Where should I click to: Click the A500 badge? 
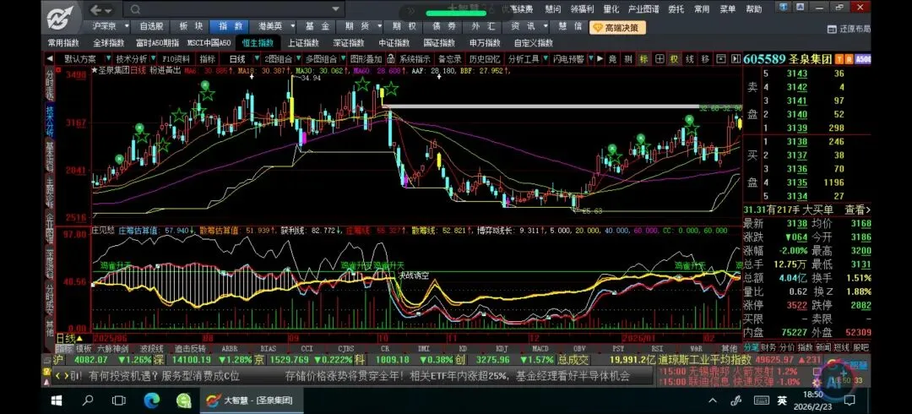click(862, 59)
